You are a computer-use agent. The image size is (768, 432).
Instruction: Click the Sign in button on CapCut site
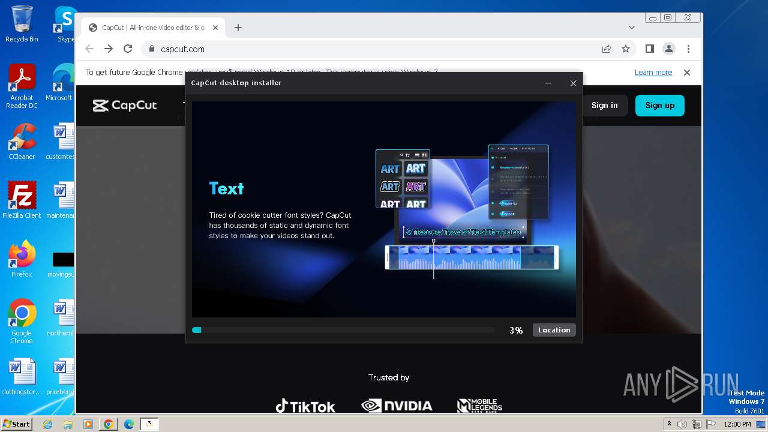tap(604, 106)
